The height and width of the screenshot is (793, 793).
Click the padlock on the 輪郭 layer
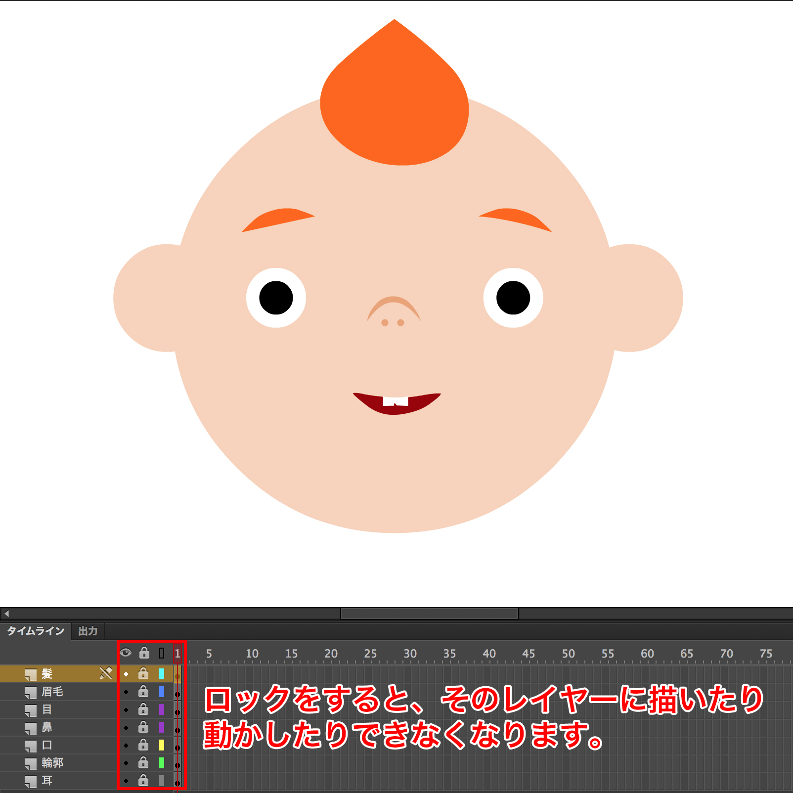click(x=143, y=762)
